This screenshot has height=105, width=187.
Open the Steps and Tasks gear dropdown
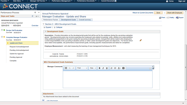(37, 16)
